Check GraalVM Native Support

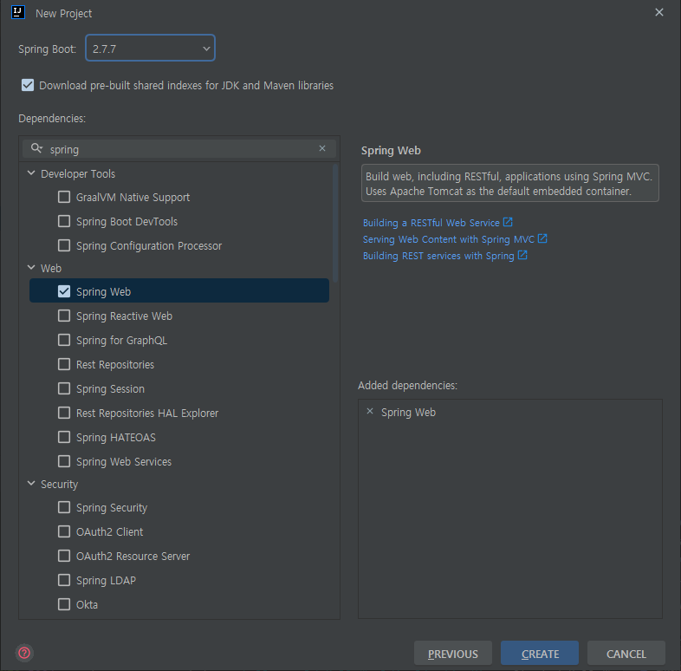pos(64,197)
